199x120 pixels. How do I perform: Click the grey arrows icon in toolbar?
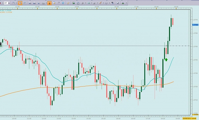point(59,3)
